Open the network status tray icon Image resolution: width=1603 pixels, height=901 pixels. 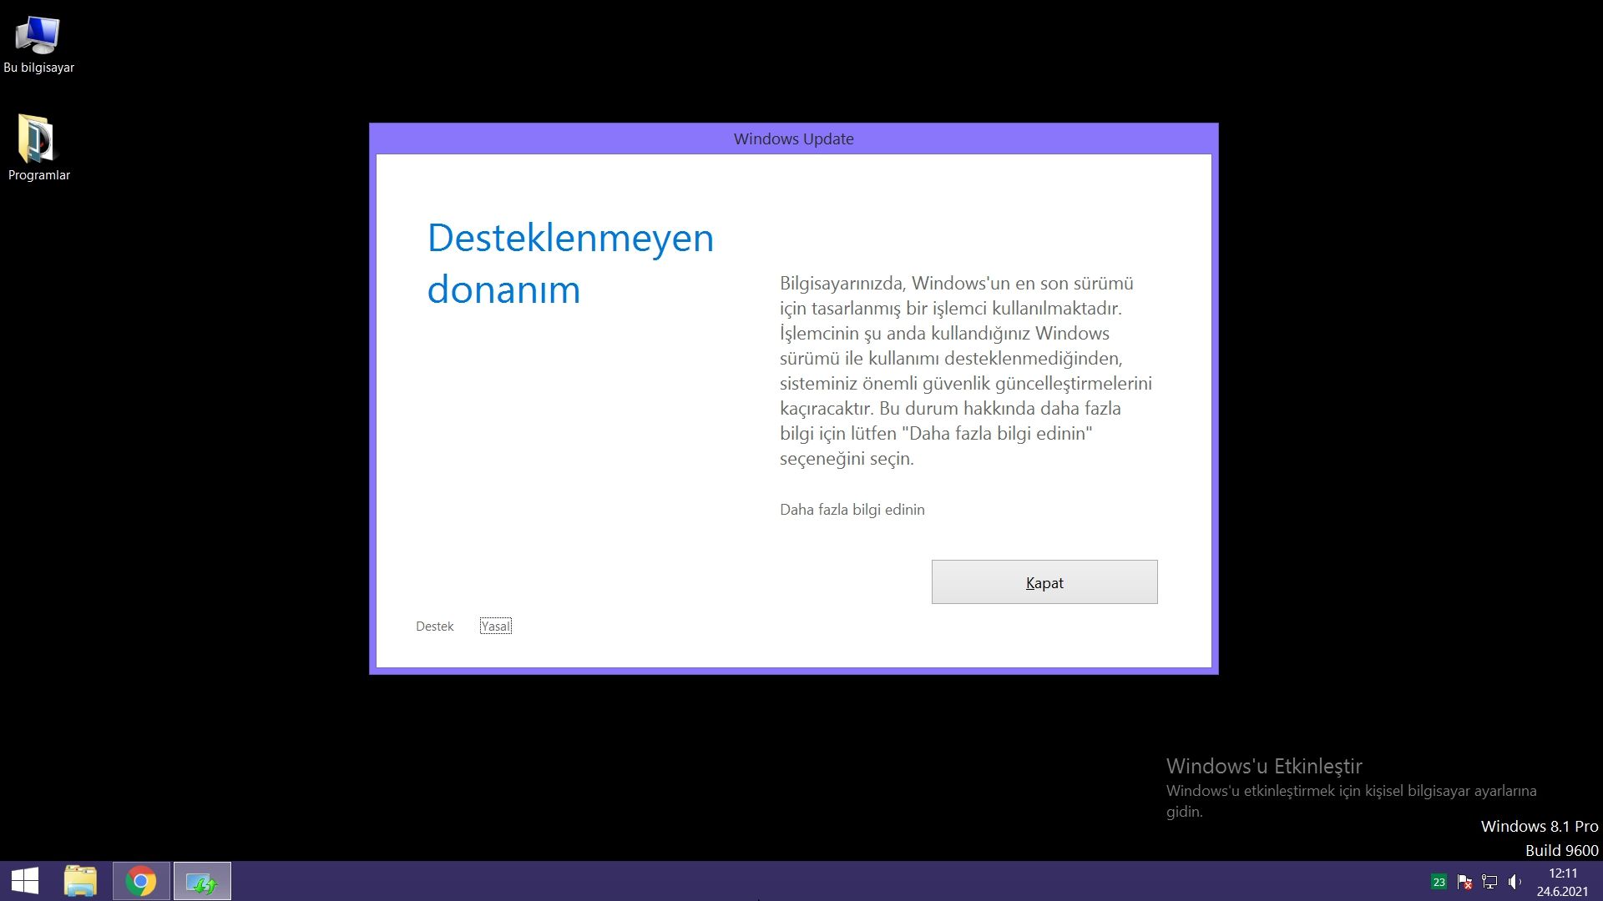pyautogui.click(x=1489, y=882)
